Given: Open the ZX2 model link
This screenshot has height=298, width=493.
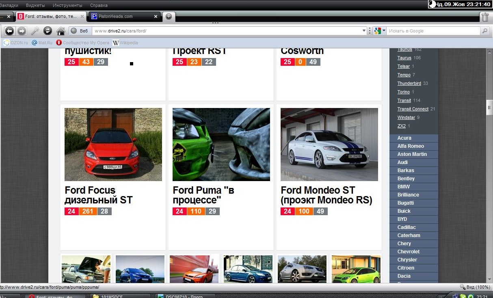Looking at the screenshot, I should (x=401, y=126).
